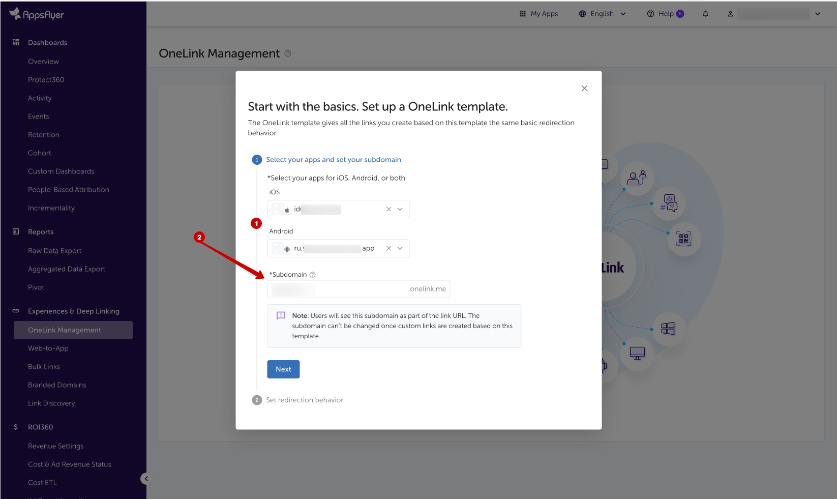
Task: Click the iOS app selection field
Action: tap(338, 209)
